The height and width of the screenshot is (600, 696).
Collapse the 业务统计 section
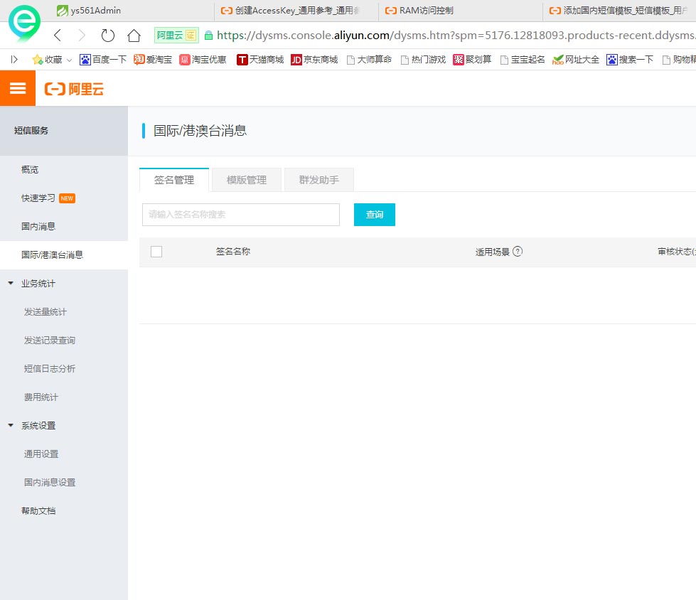click(x=11, y=283)
